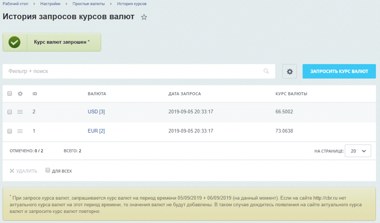The width and height of the screenshot is (380, 223).
Task: Select the USD [3] row checkbox
Action: (10, 112)
